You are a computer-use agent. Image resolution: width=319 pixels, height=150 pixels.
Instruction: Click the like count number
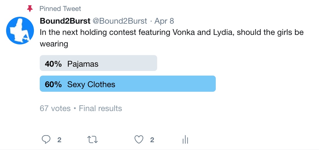point(152,140)
